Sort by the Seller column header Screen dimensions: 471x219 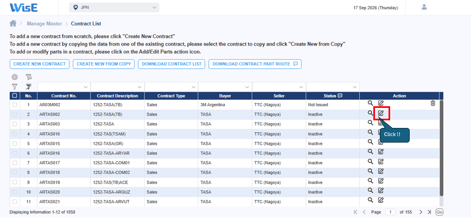(x=279, y=96)
